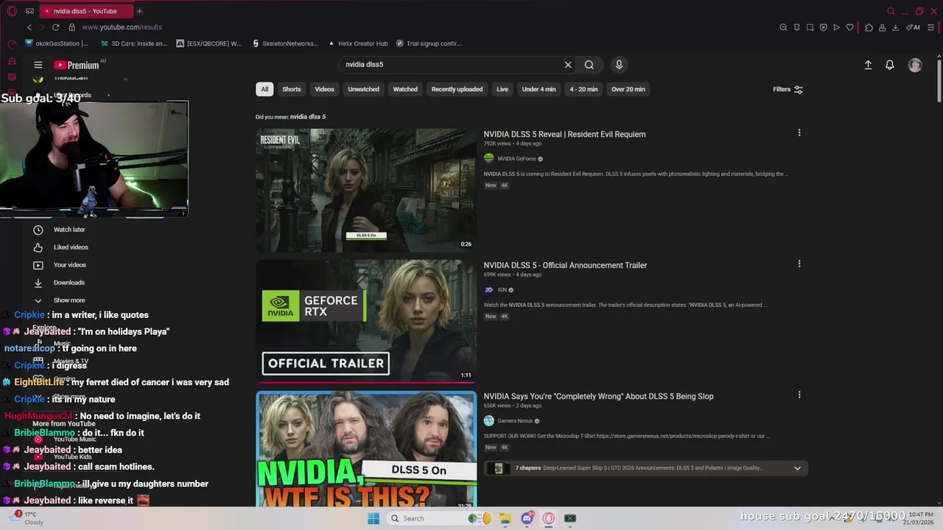
Task: Take a snapshot with dashed-square icon
Action: pyautogui.click(x=810, y=27)
